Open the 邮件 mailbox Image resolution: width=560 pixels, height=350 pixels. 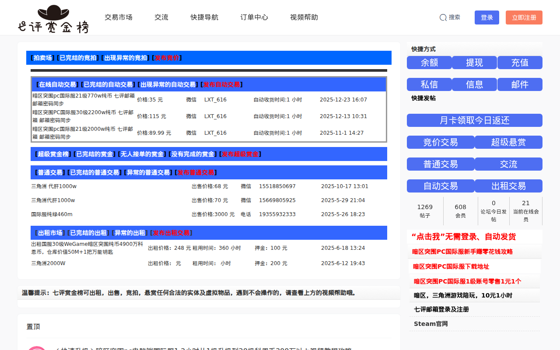pyautogui.click(x=520, y=84)
